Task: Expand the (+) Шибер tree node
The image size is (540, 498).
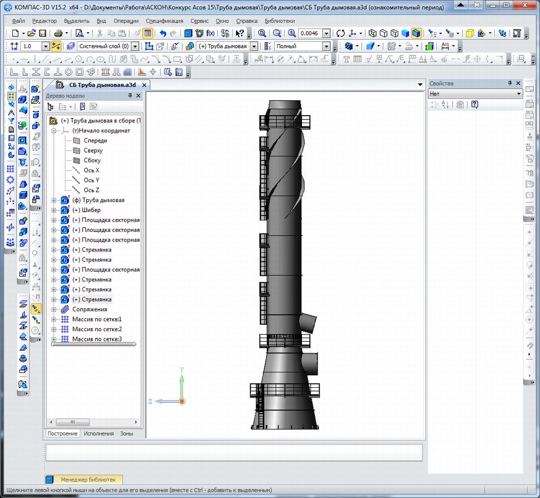Action: coord(54,210)
